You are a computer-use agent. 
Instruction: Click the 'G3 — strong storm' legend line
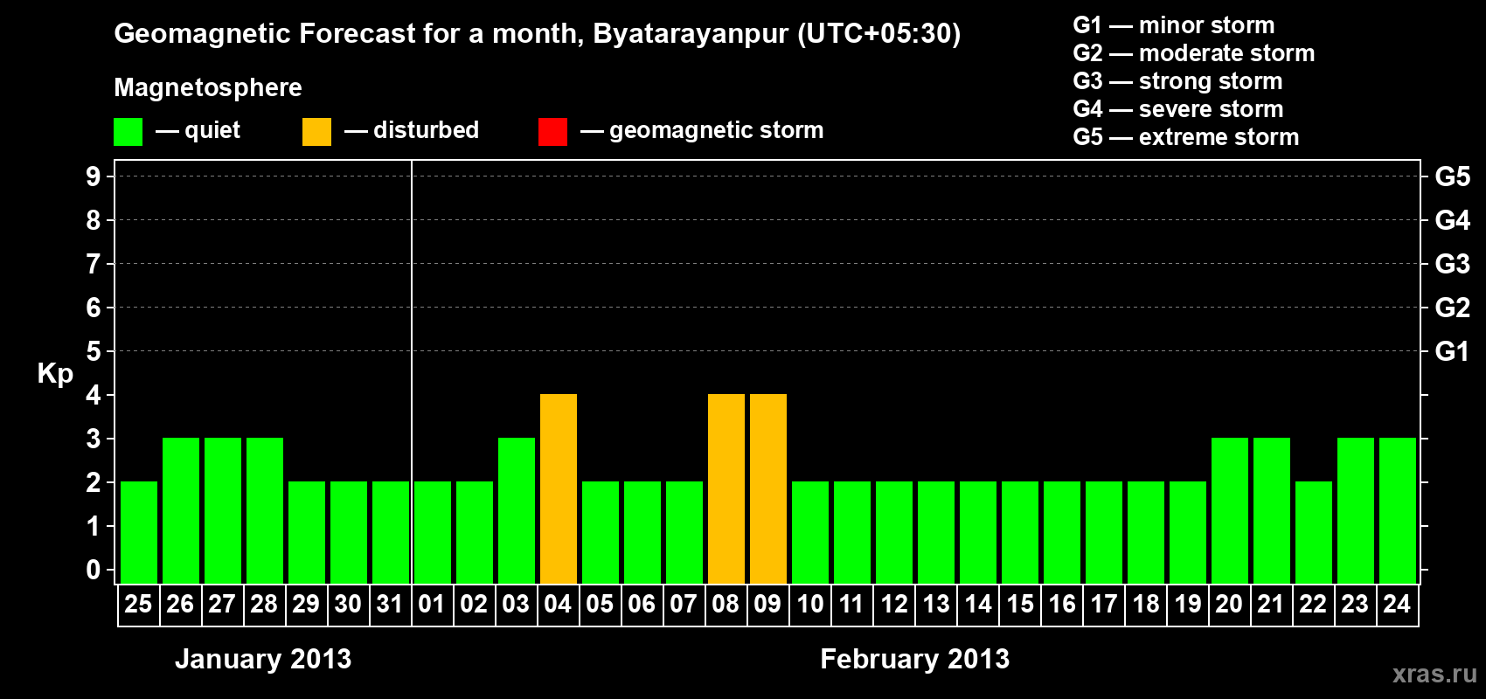1177,81
